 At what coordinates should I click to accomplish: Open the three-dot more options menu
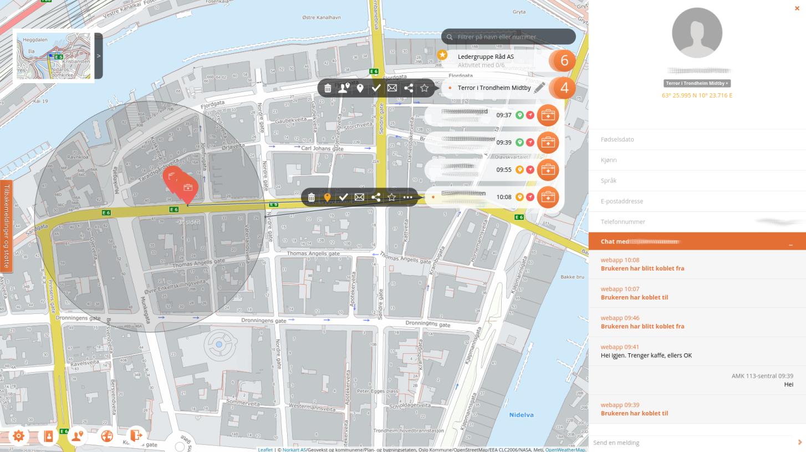(x=408, y=197)
